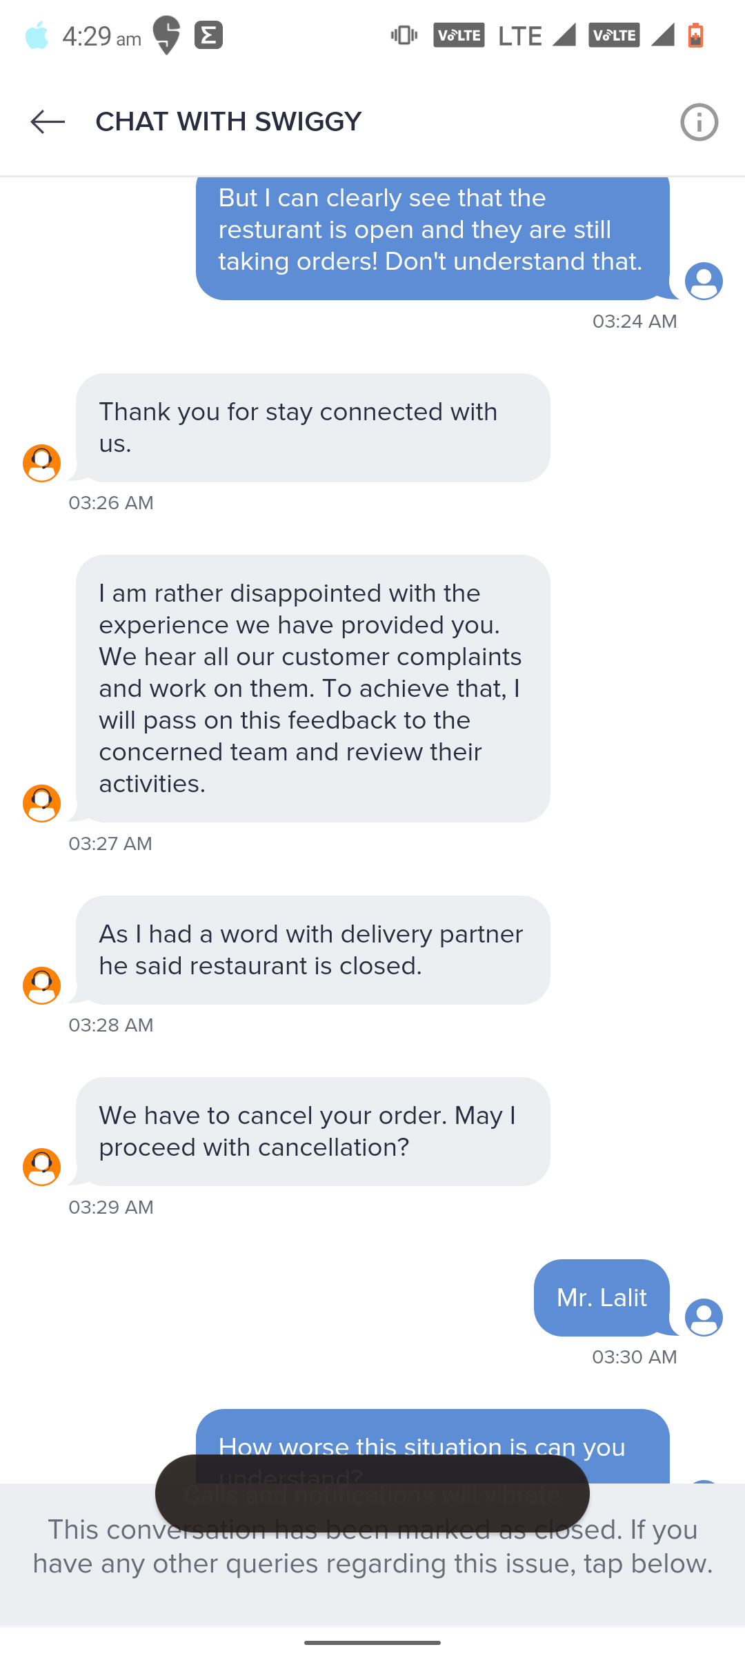This screenshot has width=745, height=1656.
Task: Tap the bottom home gesture bar
Action: point(372,1643)
